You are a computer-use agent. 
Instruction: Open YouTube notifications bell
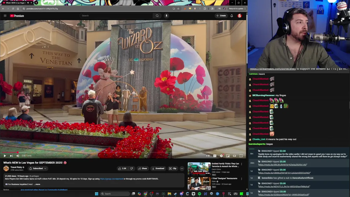pos(232,16)
